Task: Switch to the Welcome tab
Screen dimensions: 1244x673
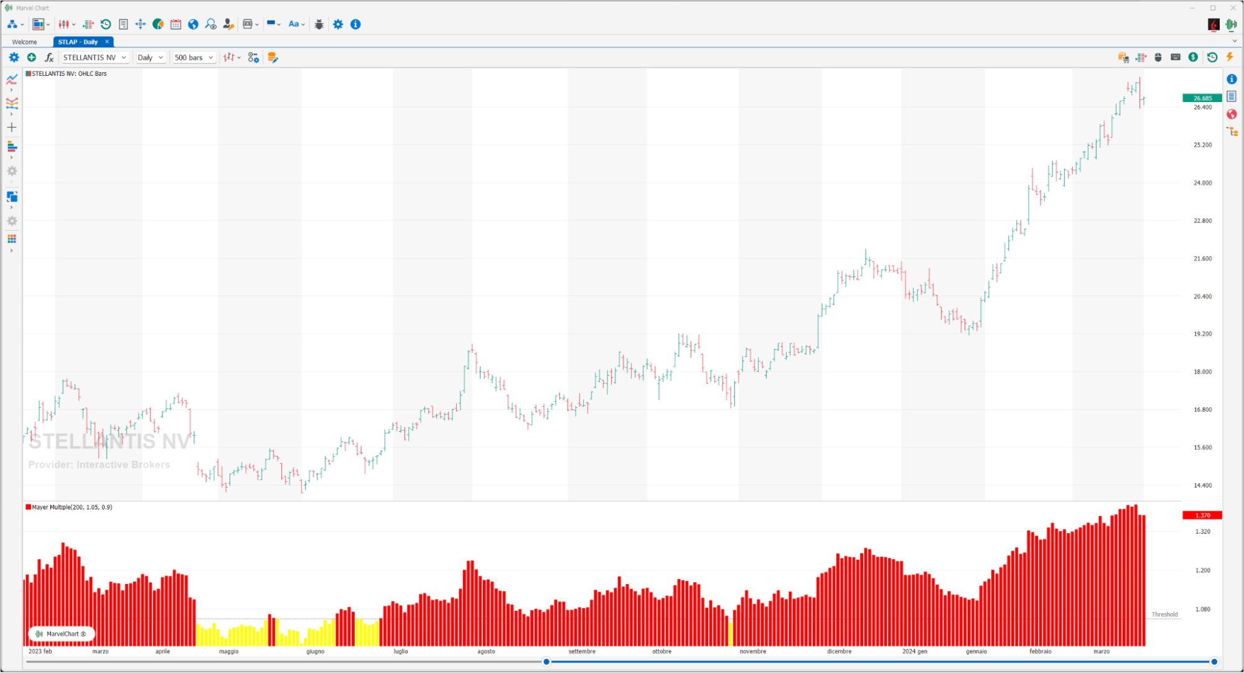Action: (x=24, y=42)
